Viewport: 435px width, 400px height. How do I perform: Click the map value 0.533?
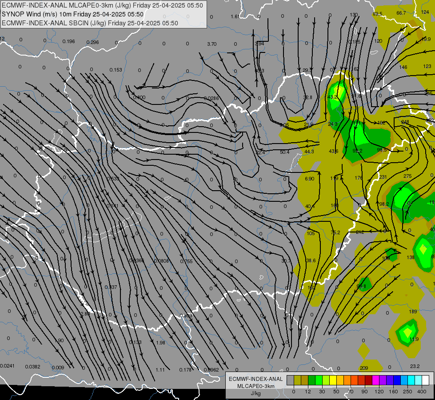(113, 179)
